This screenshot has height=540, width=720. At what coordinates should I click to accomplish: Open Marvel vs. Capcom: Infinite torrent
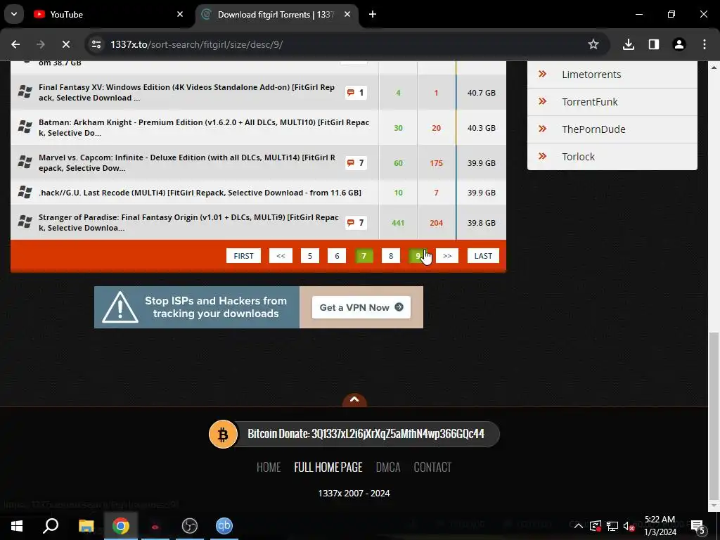[x=187, y=162]
